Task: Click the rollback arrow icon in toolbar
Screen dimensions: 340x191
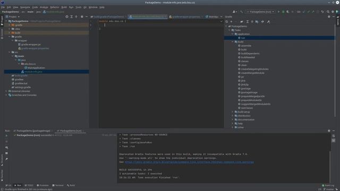Action: (322, 12)
